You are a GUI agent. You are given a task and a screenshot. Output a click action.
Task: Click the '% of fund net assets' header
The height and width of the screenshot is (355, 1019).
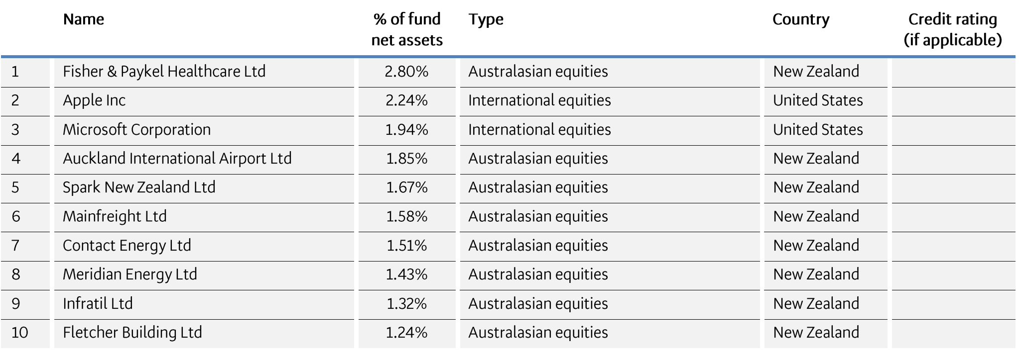click(407, 29)
